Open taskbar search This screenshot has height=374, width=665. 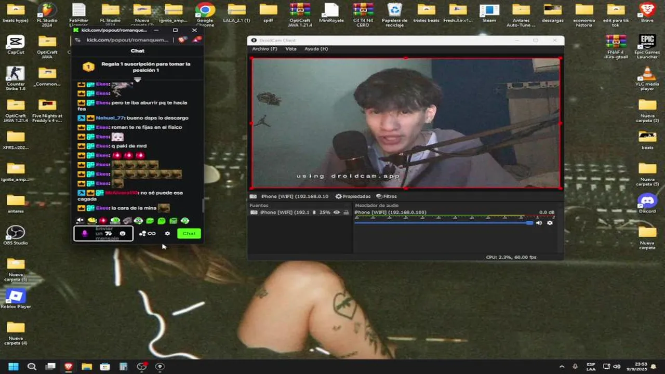pos(32,367)
